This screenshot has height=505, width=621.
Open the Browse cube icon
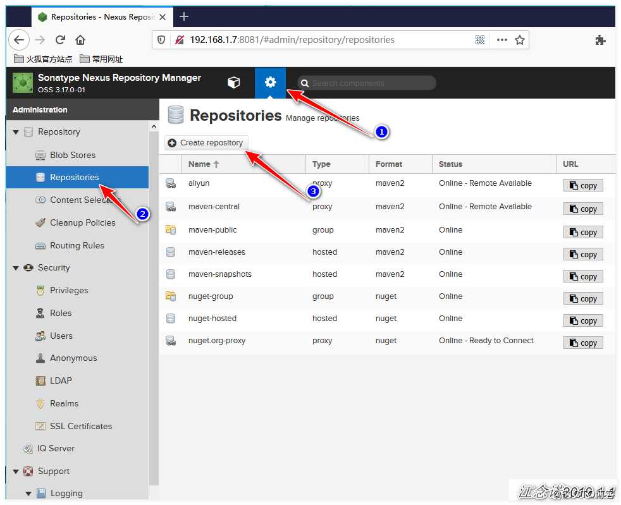coord(234,82)
